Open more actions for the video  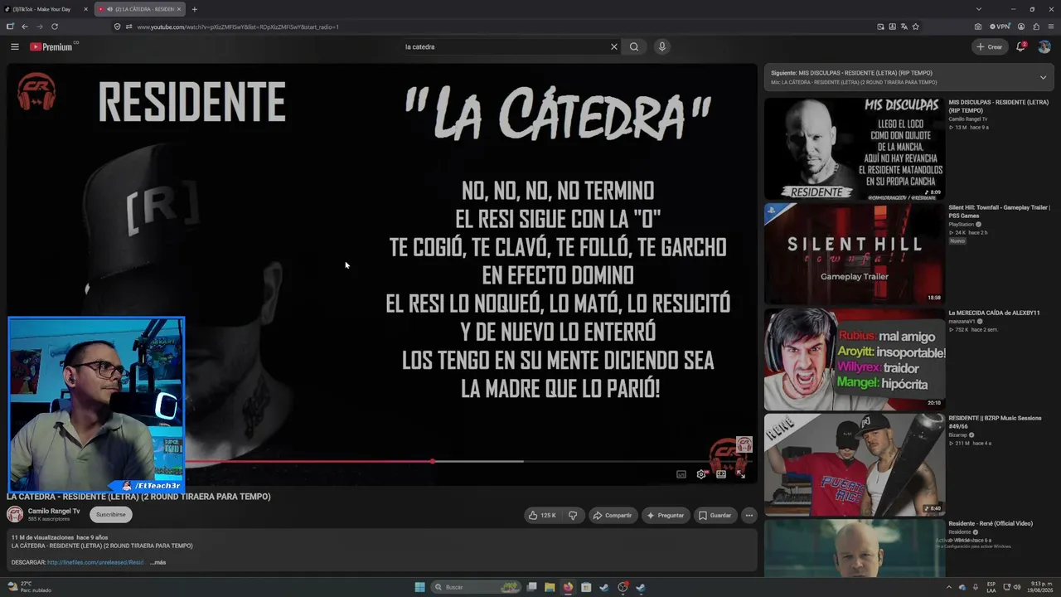coord(749,515)
